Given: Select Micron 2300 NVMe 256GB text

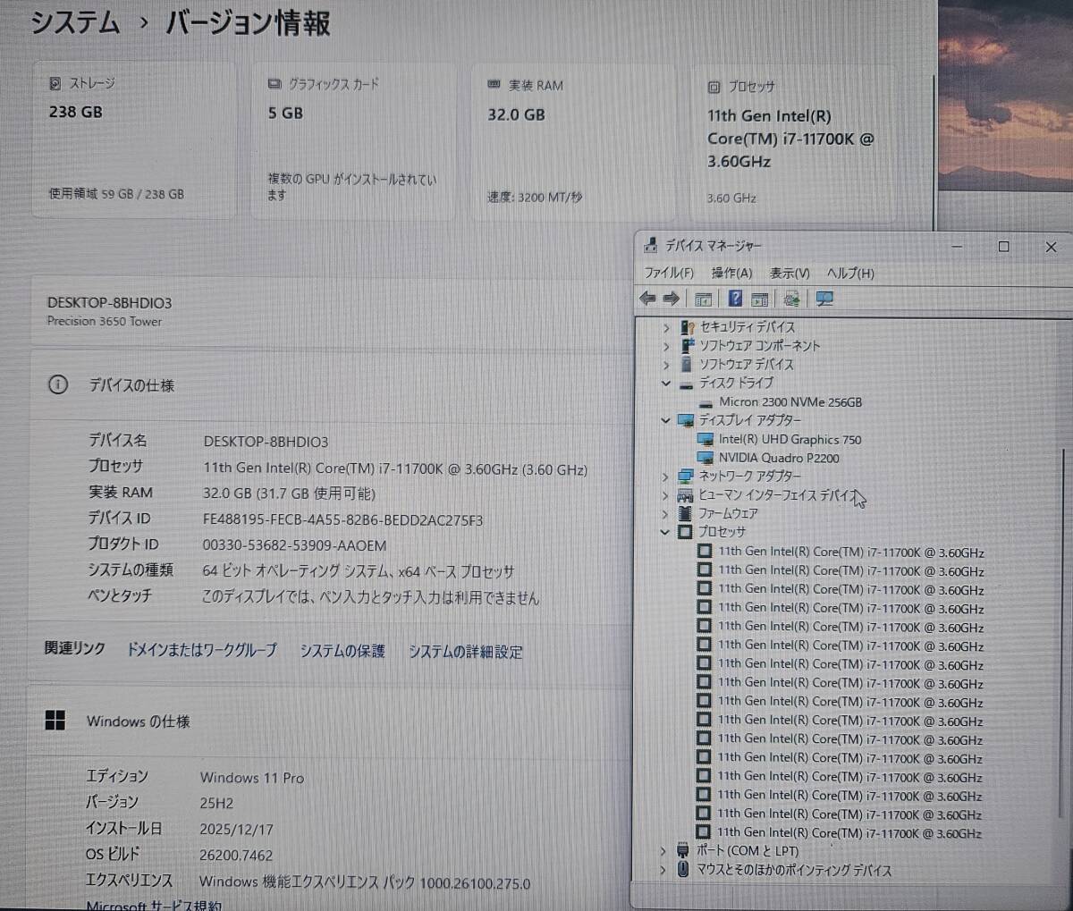Looking at the screenshot, I should [790, 402].
